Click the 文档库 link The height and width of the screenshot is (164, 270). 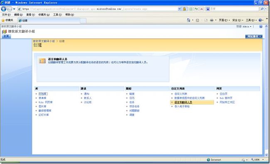[x=43, y=94]
